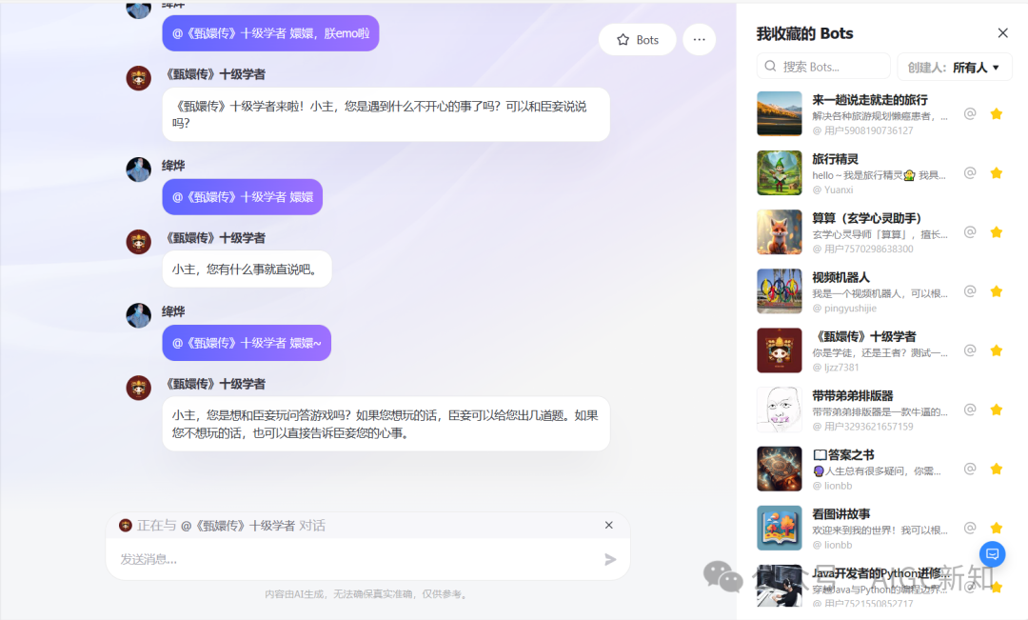Click the @ icon for 带带弟弟排版器
The image size is (1028, 620).
pyautogui.click(x=970, y=410)
